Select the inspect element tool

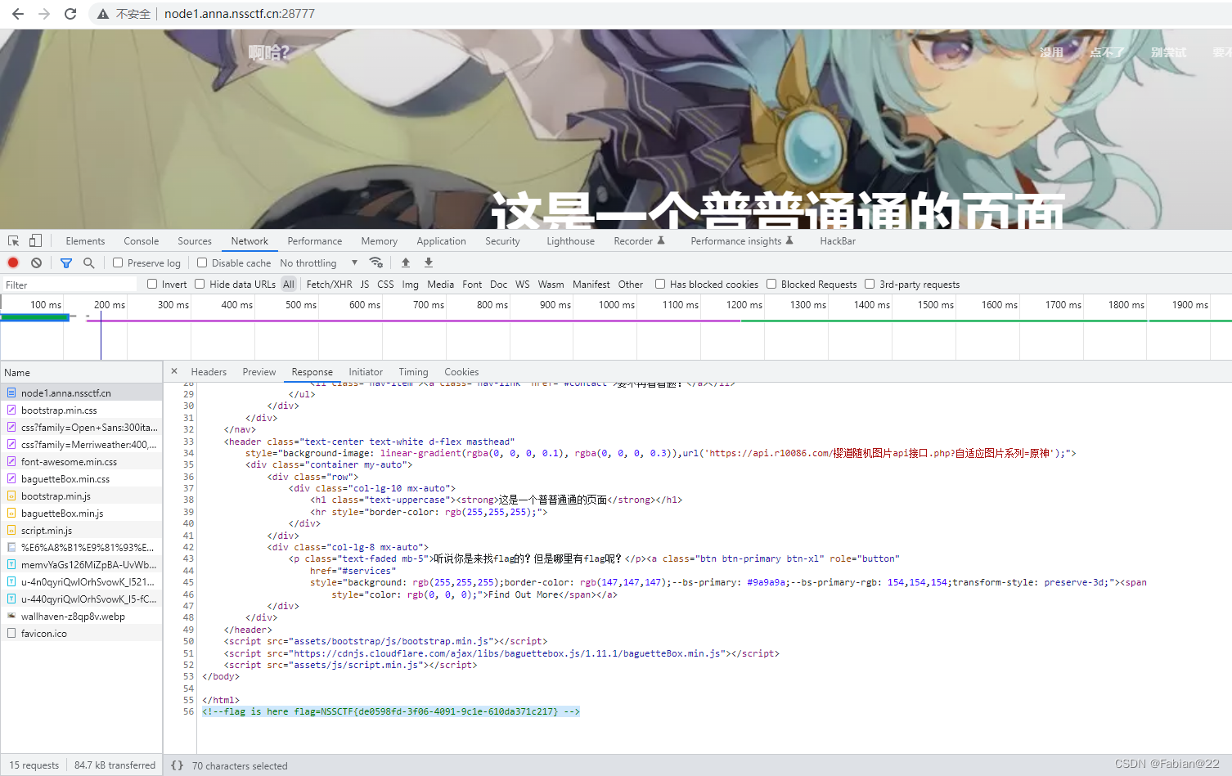[x=12, y=240]
